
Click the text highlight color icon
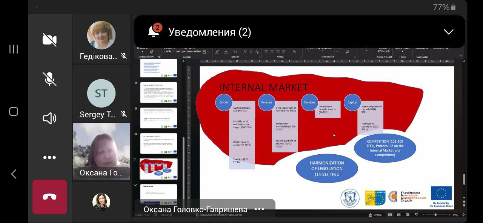pyautogui.click(x=217, y=52)
